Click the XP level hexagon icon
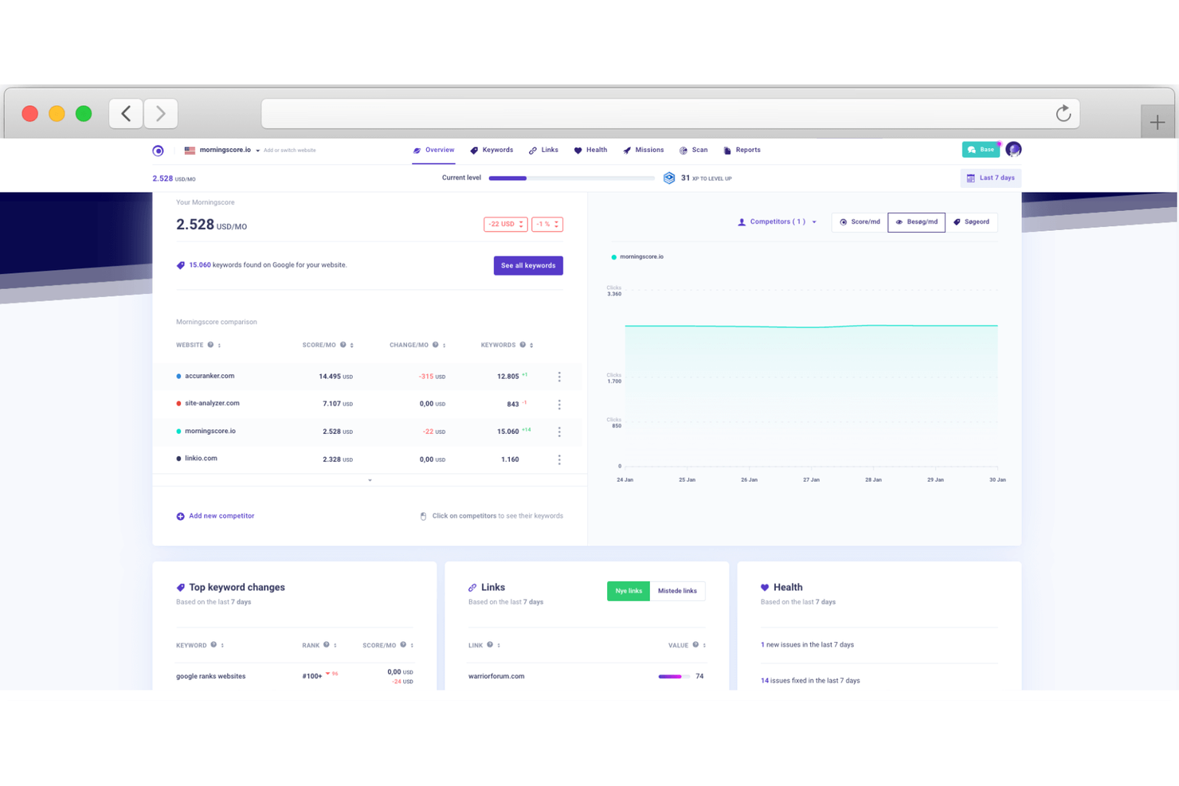 tap(669, 178)
